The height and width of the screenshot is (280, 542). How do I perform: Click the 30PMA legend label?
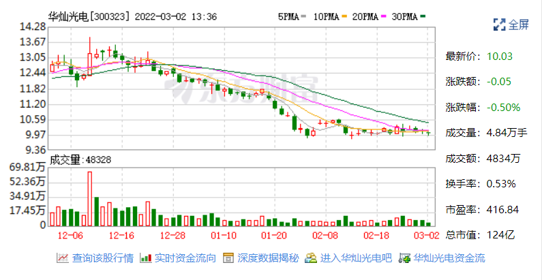point(405,16)
